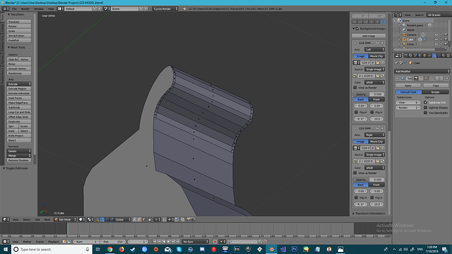Open the Global orientation dropdown
Viewport: 452px width, 254px height.
click(x=122, y=219)
